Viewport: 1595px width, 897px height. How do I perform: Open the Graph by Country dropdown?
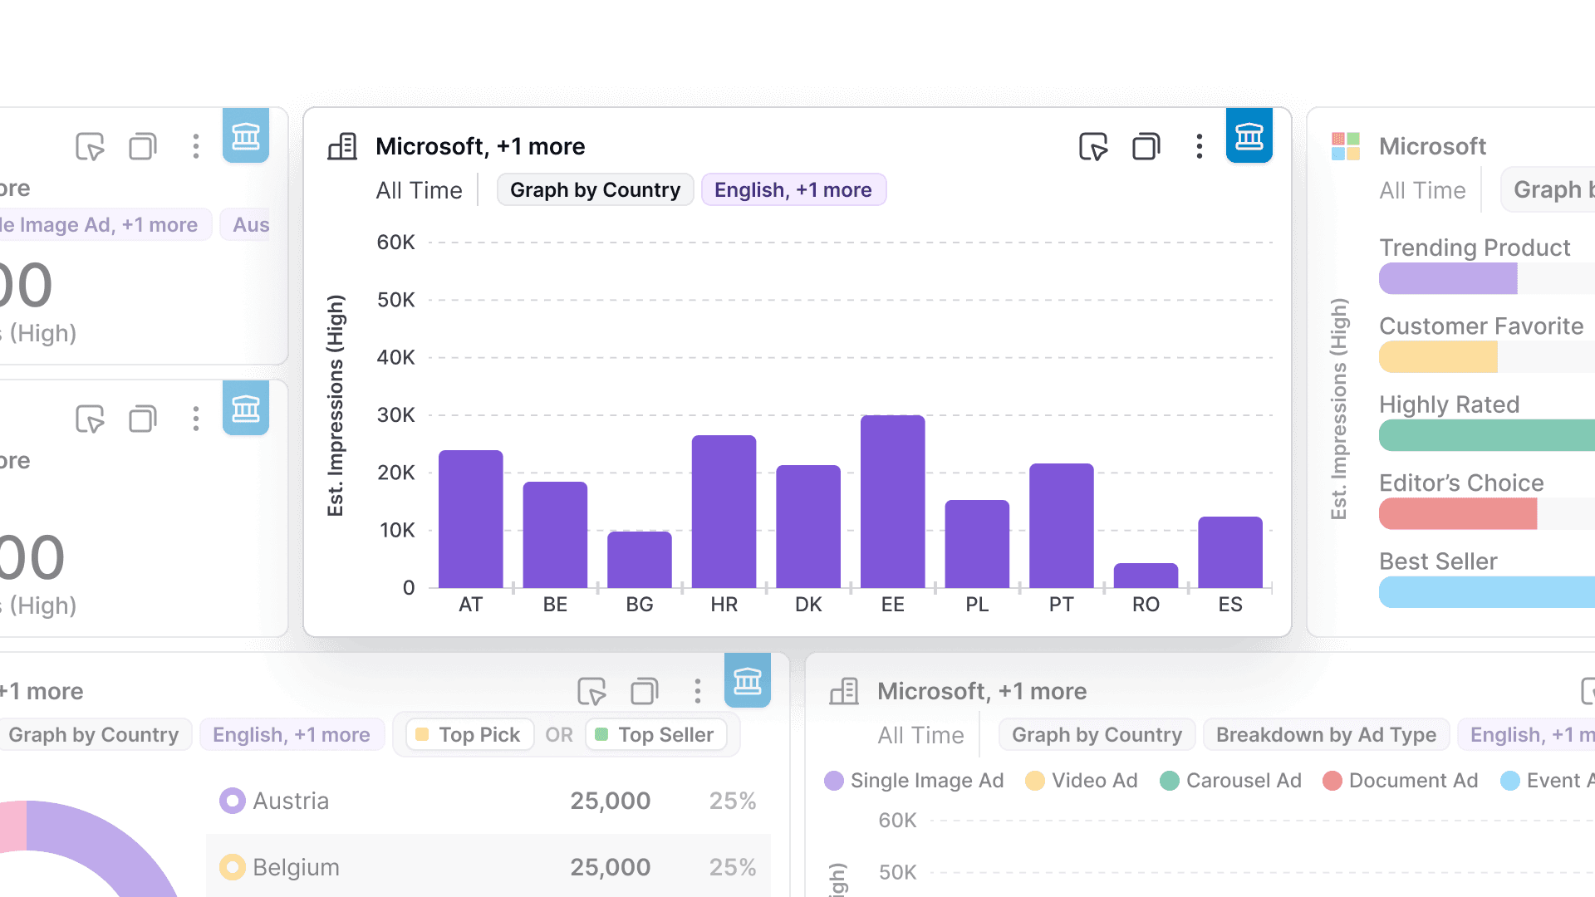tap(595, 189)
